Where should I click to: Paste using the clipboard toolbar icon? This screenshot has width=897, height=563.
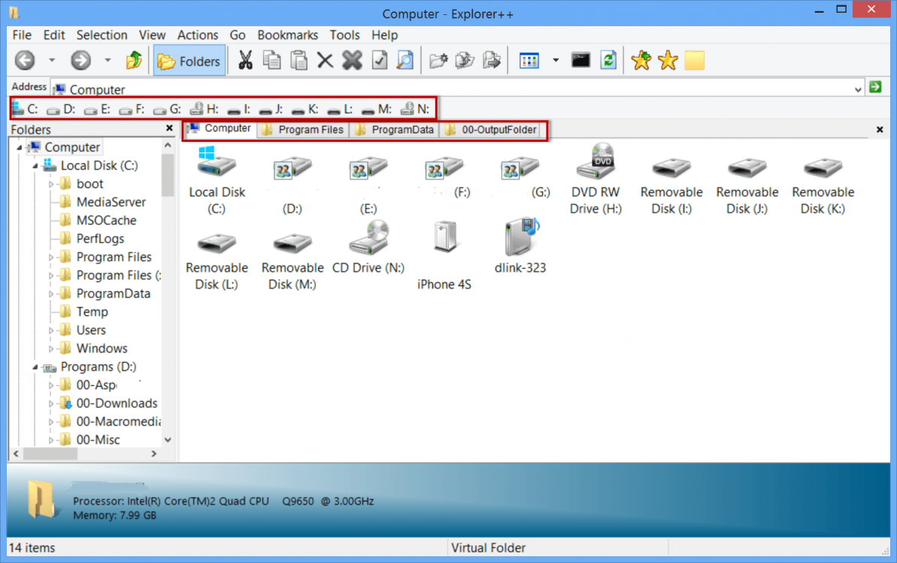click(x=298, y=60)
